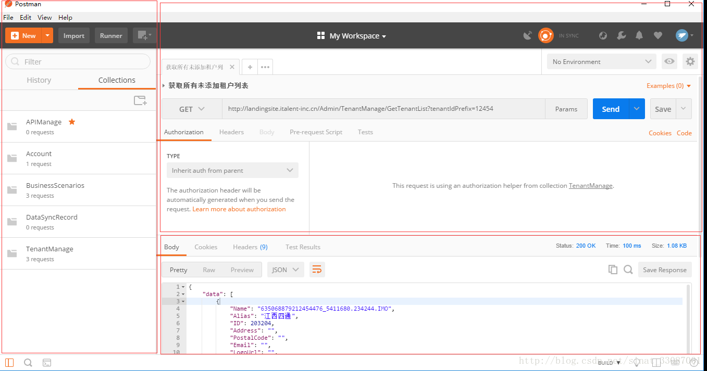
Task: Open the Postman console icon
Action: (47, 363)
